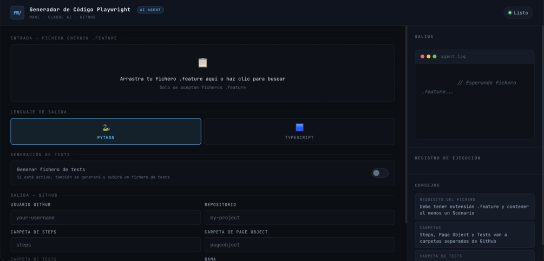The height and width of the screenshot is (261, 544).
Task: Click the agent.log file name
Action: [x=453, y=56]
